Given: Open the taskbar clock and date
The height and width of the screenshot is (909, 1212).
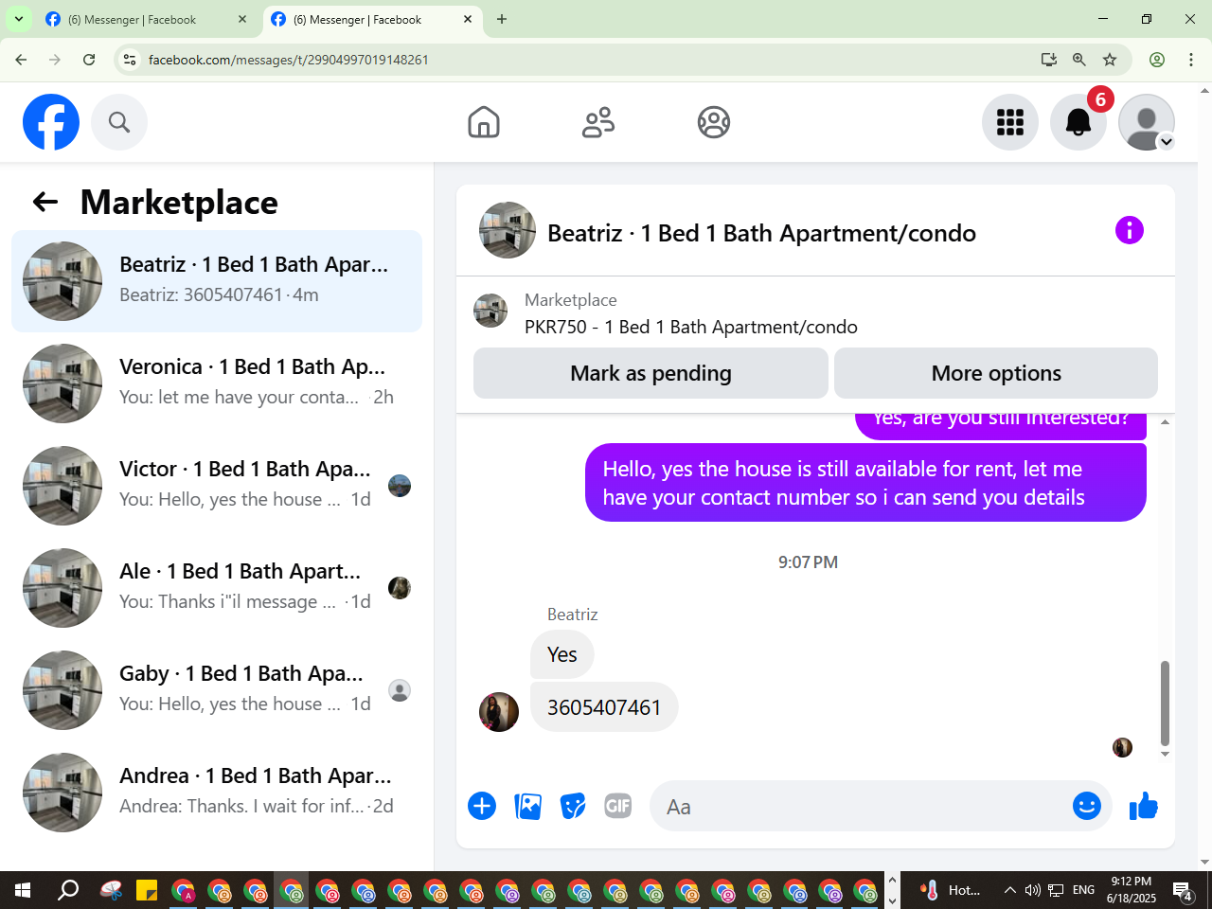Looking at the screenshot, I should click(x=1132, y=890).
